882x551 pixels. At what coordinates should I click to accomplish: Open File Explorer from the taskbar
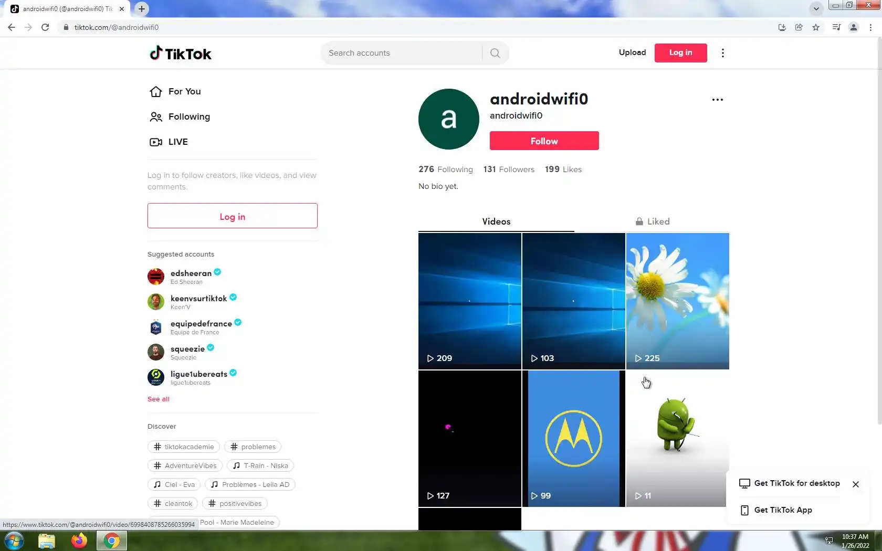pos(47,541)
